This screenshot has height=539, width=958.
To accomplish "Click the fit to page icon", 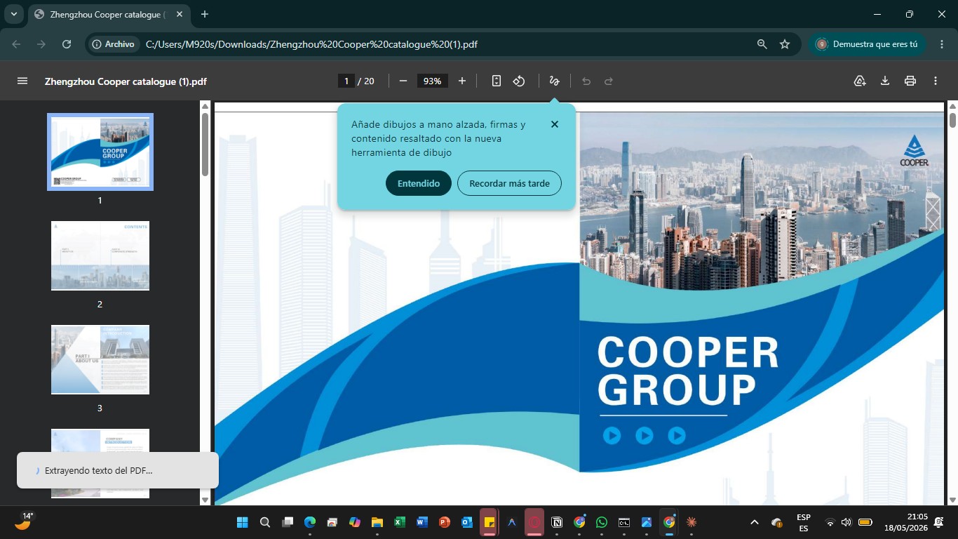I will coord(497,81).
